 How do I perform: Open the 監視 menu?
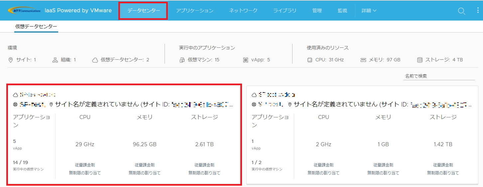tap(342, 11)
